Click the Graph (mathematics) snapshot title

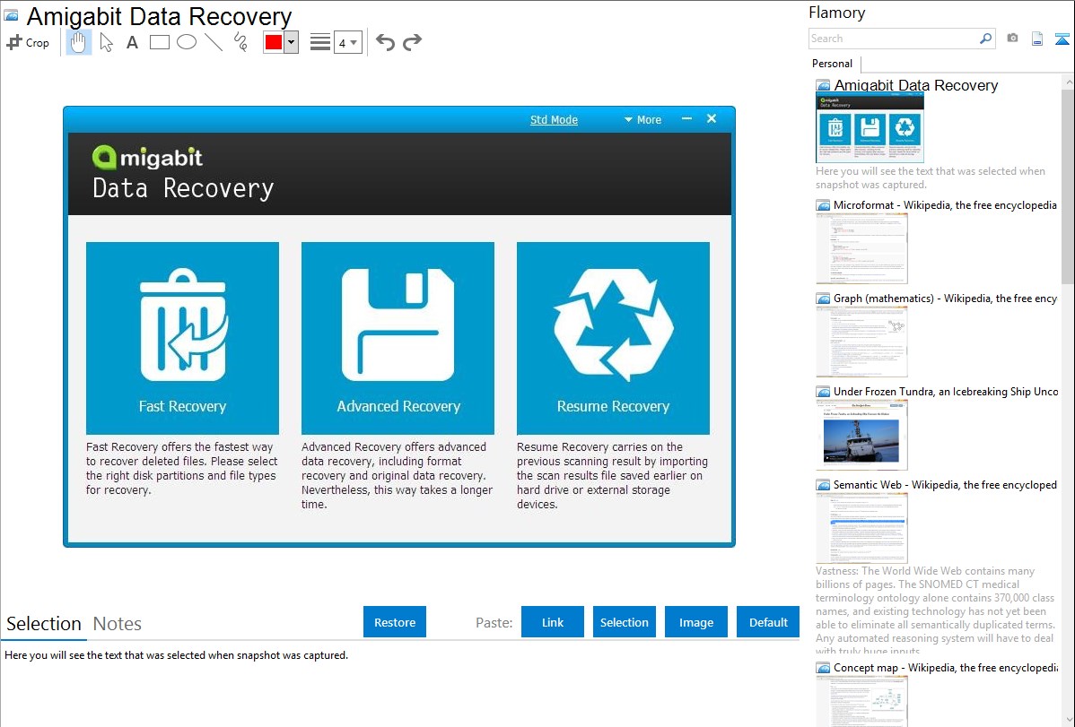click(x=945, y=299)
